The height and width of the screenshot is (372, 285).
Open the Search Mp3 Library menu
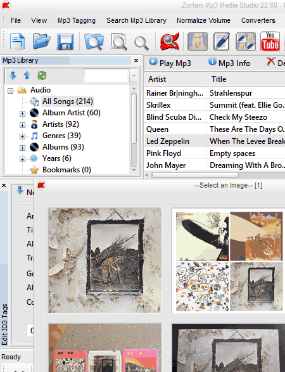pyautogui.click(x=136, y=20)
